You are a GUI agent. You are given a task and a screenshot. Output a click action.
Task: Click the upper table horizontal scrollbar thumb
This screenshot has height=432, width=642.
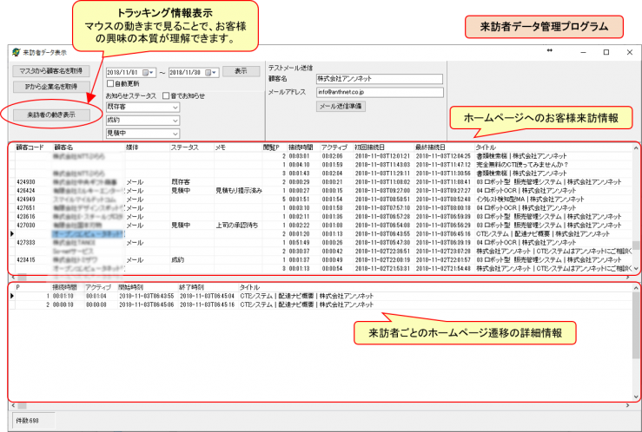point(22,277)
